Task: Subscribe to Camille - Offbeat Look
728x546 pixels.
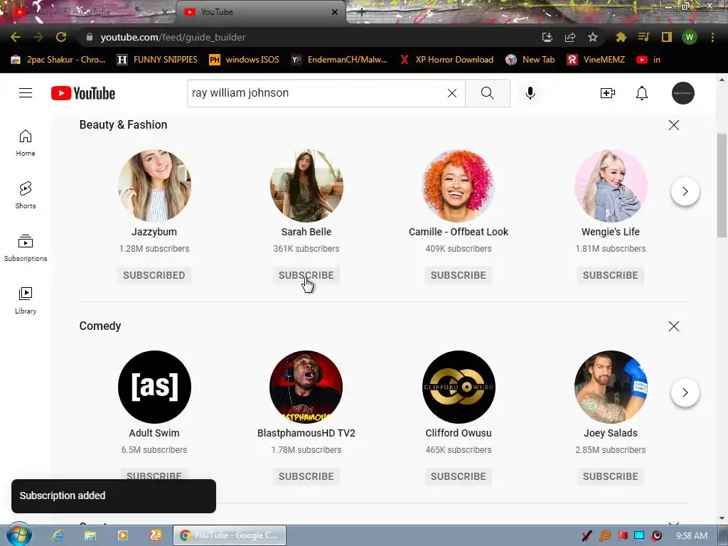Action: 459,275
